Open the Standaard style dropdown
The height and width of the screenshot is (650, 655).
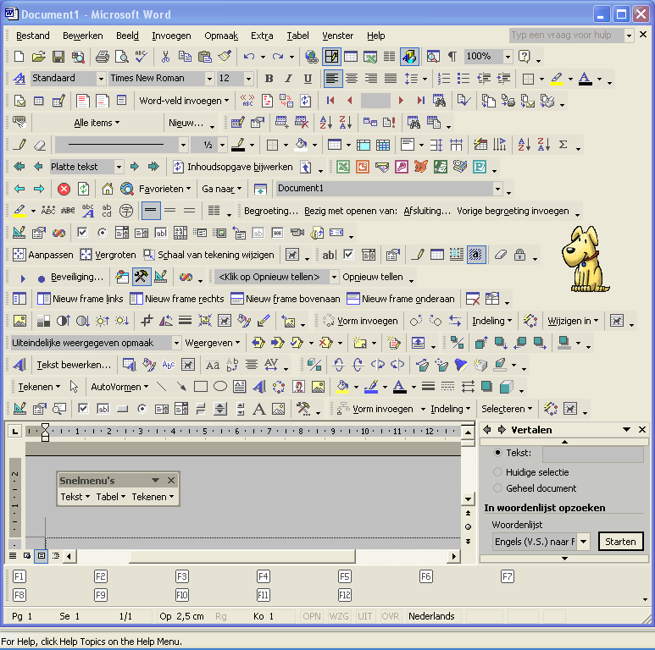coord(101,79)
